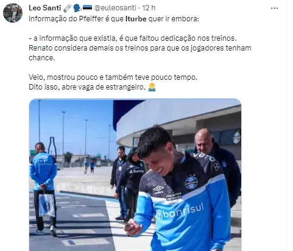Click the Grêmio crest on stadium wall
The height and width of the screenshot is (251, 293).
pos(236,137)
